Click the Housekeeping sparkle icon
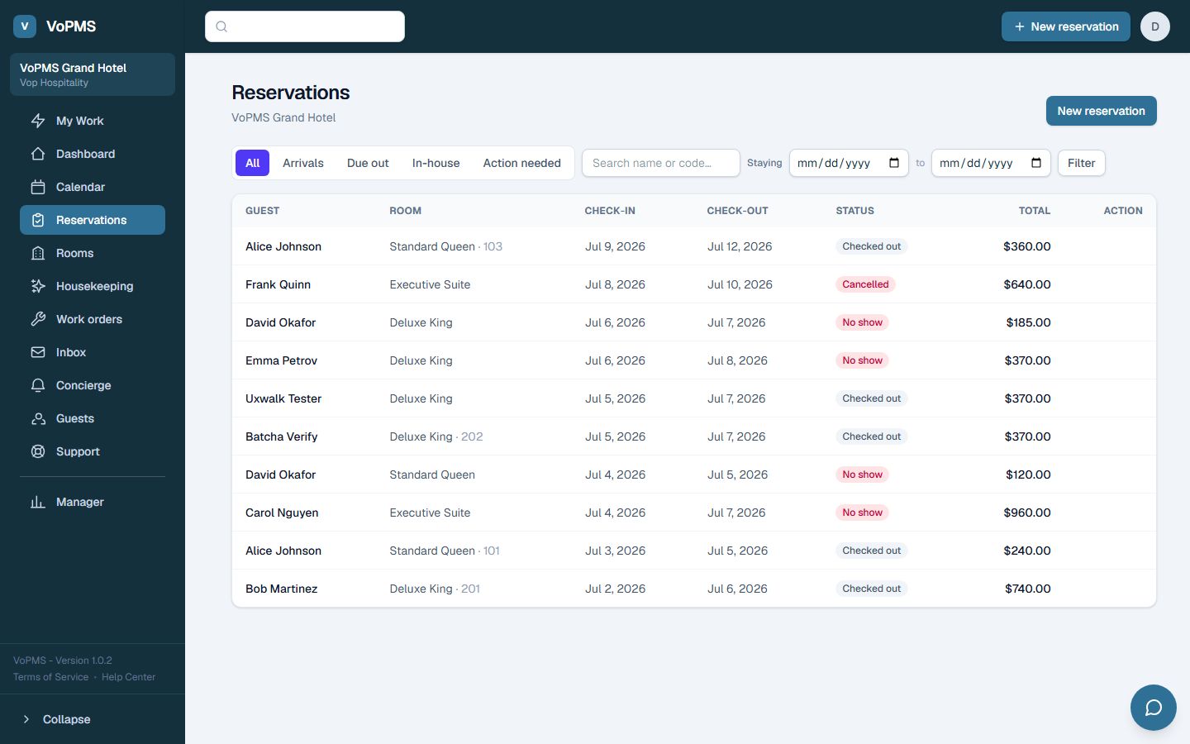The image size is (1190, 744). pyautogui.click(x=38, y=286)
